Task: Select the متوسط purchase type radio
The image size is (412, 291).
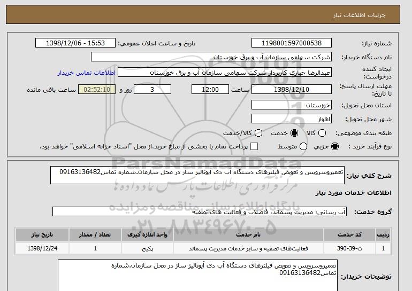Action: tap(303, 146)
